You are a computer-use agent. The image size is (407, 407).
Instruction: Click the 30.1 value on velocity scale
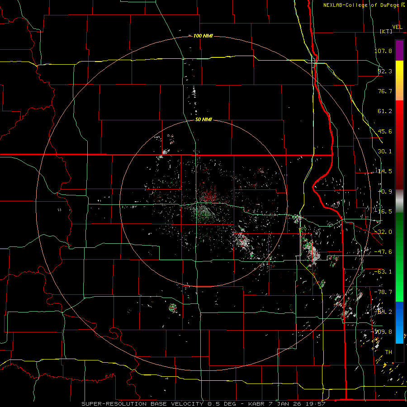pyautogui.click(x=385, y=151)
